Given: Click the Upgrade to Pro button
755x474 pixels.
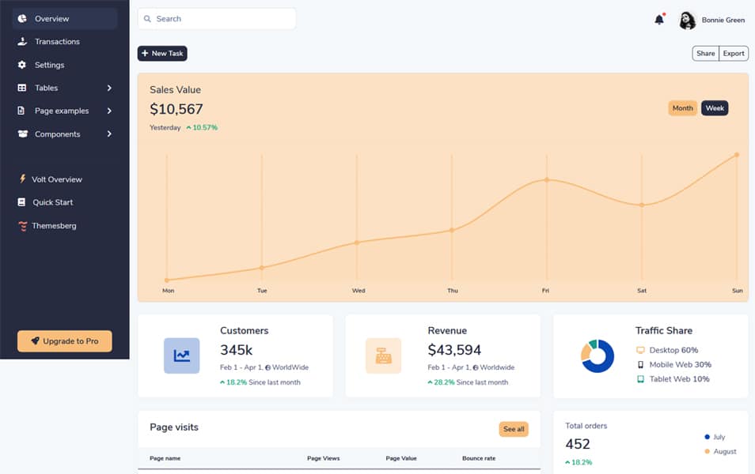Looking at the screenshot, I should pyautogui.click(x=64, y=341).
